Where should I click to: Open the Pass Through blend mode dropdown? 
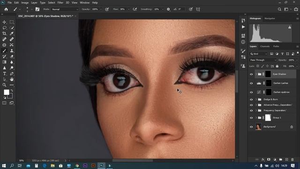pos(263,60)
